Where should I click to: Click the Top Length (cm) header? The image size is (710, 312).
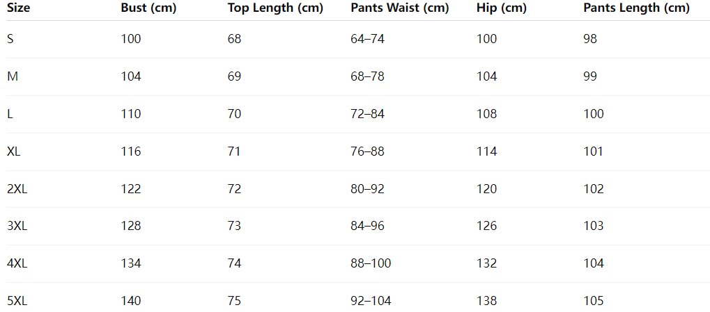(275, 8)
